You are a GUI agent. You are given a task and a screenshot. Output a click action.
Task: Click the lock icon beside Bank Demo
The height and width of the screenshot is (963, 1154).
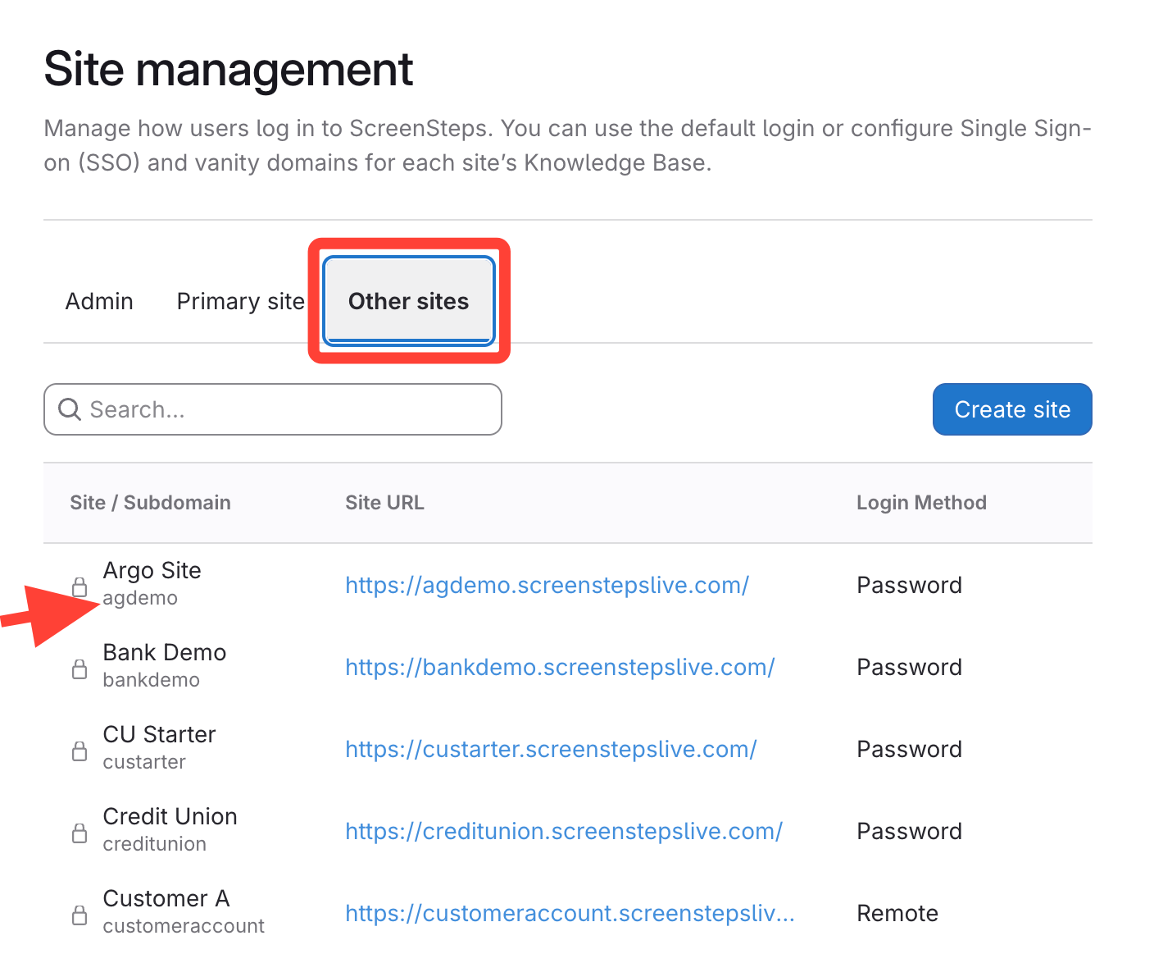[x=80, y=669]
